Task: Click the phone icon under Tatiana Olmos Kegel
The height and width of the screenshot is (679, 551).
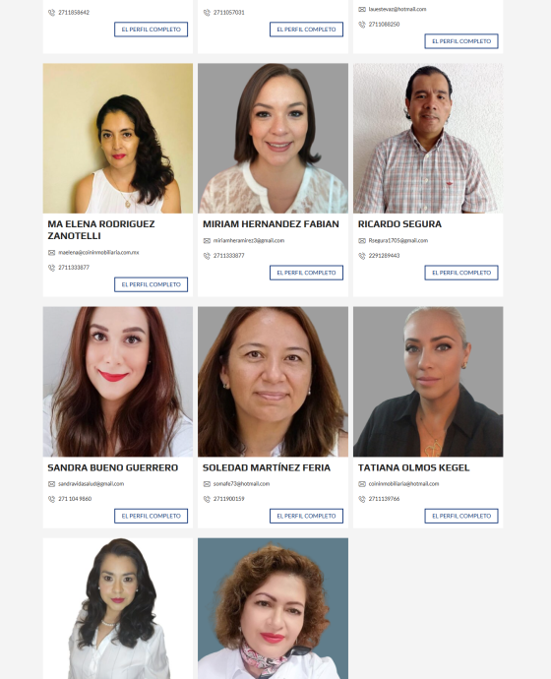Action: coord(362,499)
